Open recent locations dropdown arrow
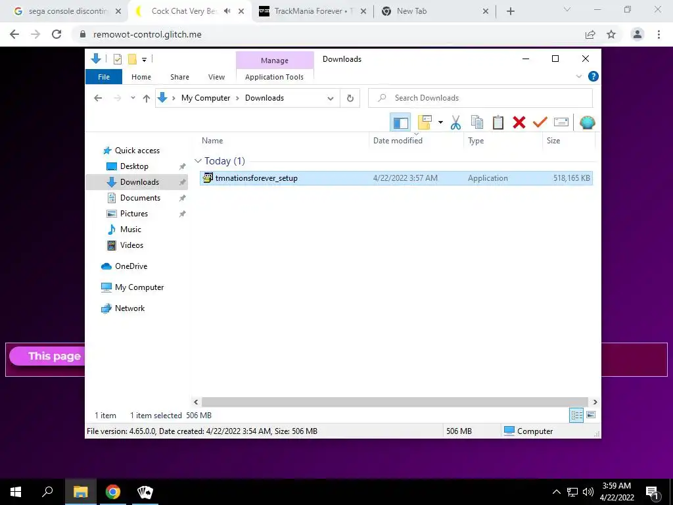The image size is (673, 505). click(133, 98)
